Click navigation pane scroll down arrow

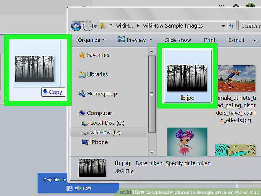click(x=152, y=152)
